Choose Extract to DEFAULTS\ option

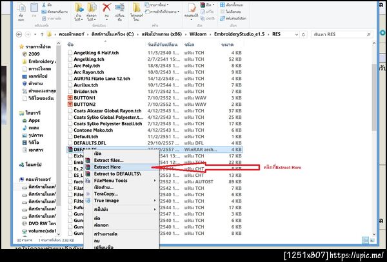121,174
